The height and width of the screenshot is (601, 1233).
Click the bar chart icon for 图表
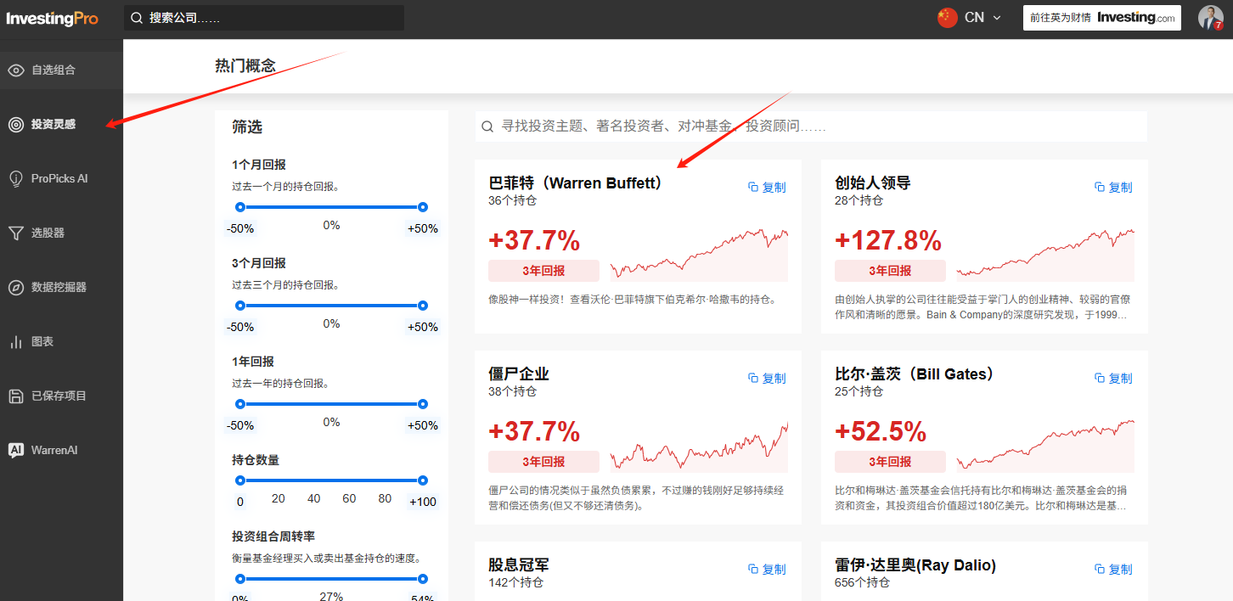coord(16,342)
